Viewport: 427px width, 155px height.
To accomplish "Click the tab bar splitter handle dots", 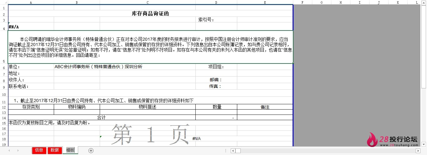I will pos(226,151).
